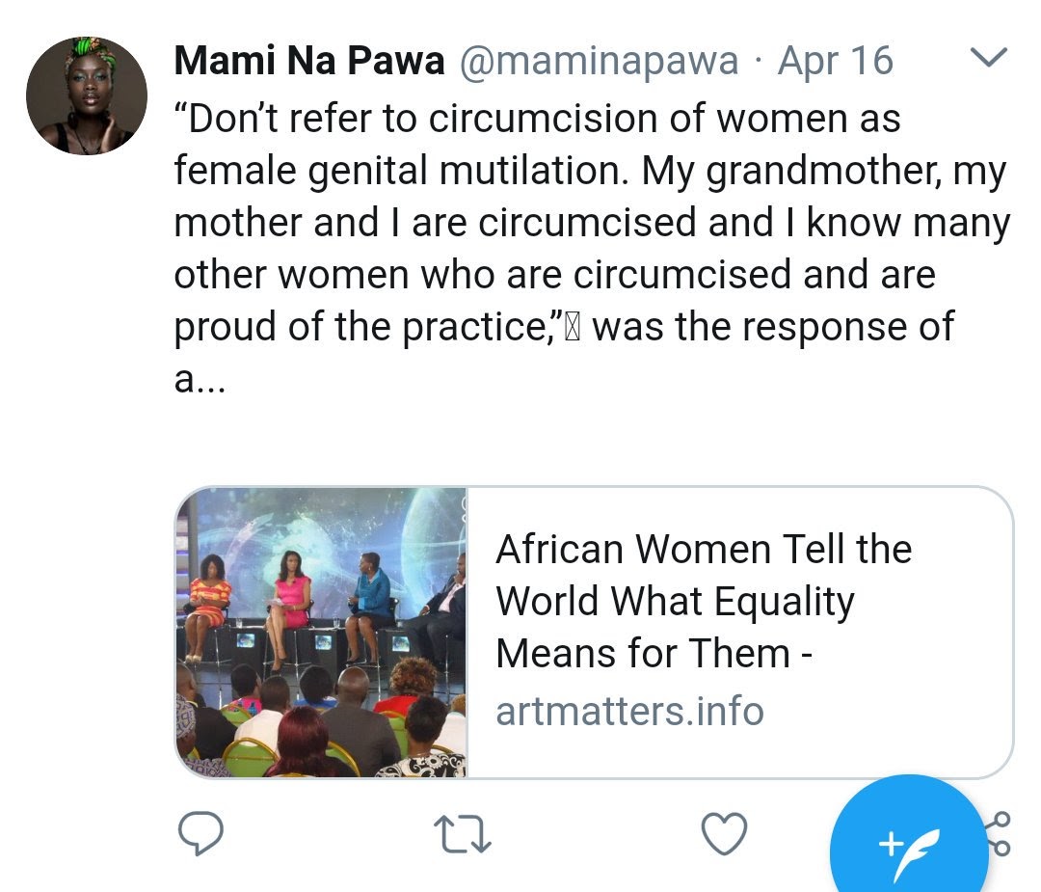Click the display name Mami Na Pawa
Image resolution: width=1041 pixels, height=892 pixels.
(x=308, y=62)
